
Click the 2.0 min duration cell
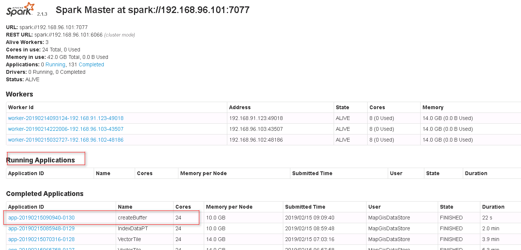tap(491, 228)
